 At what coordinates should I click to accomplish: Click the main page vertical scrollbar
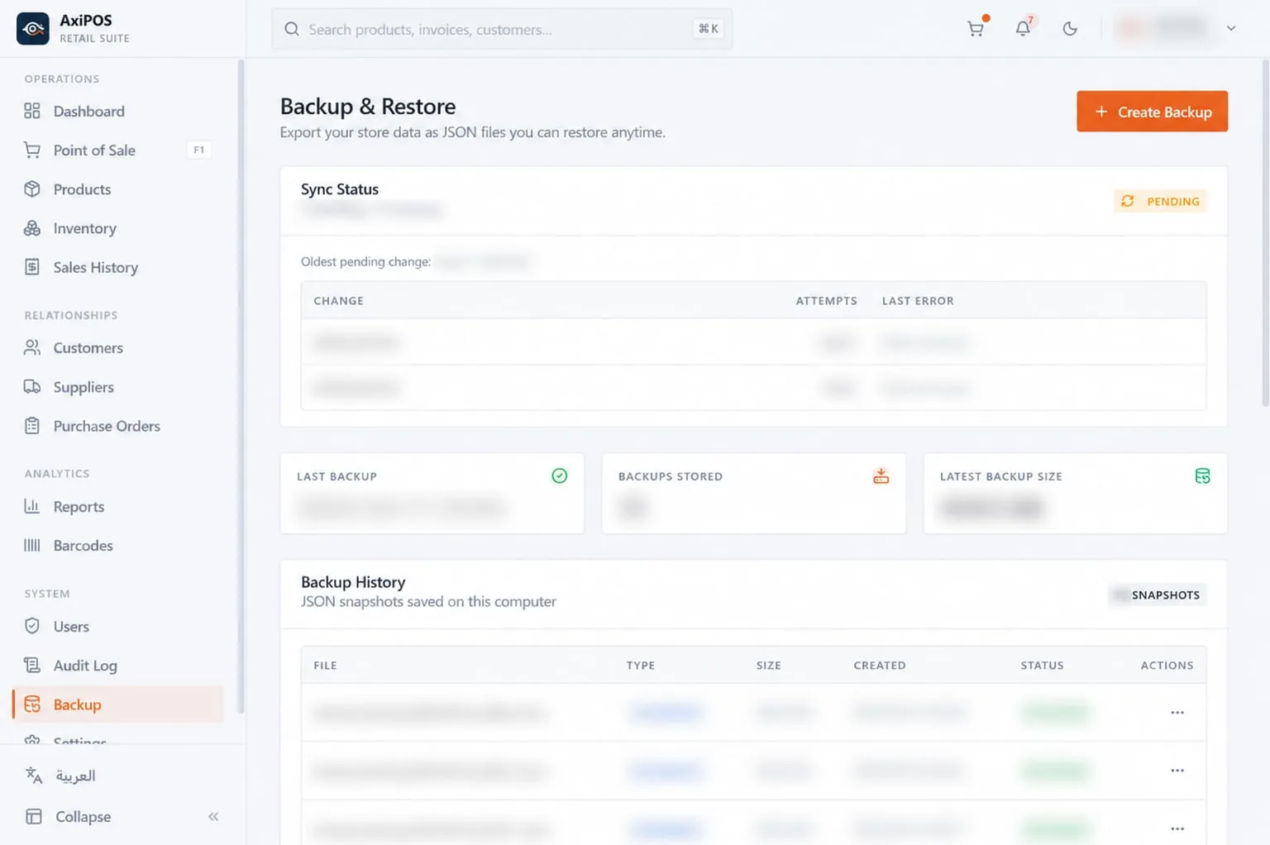[x=1265, y=233]
